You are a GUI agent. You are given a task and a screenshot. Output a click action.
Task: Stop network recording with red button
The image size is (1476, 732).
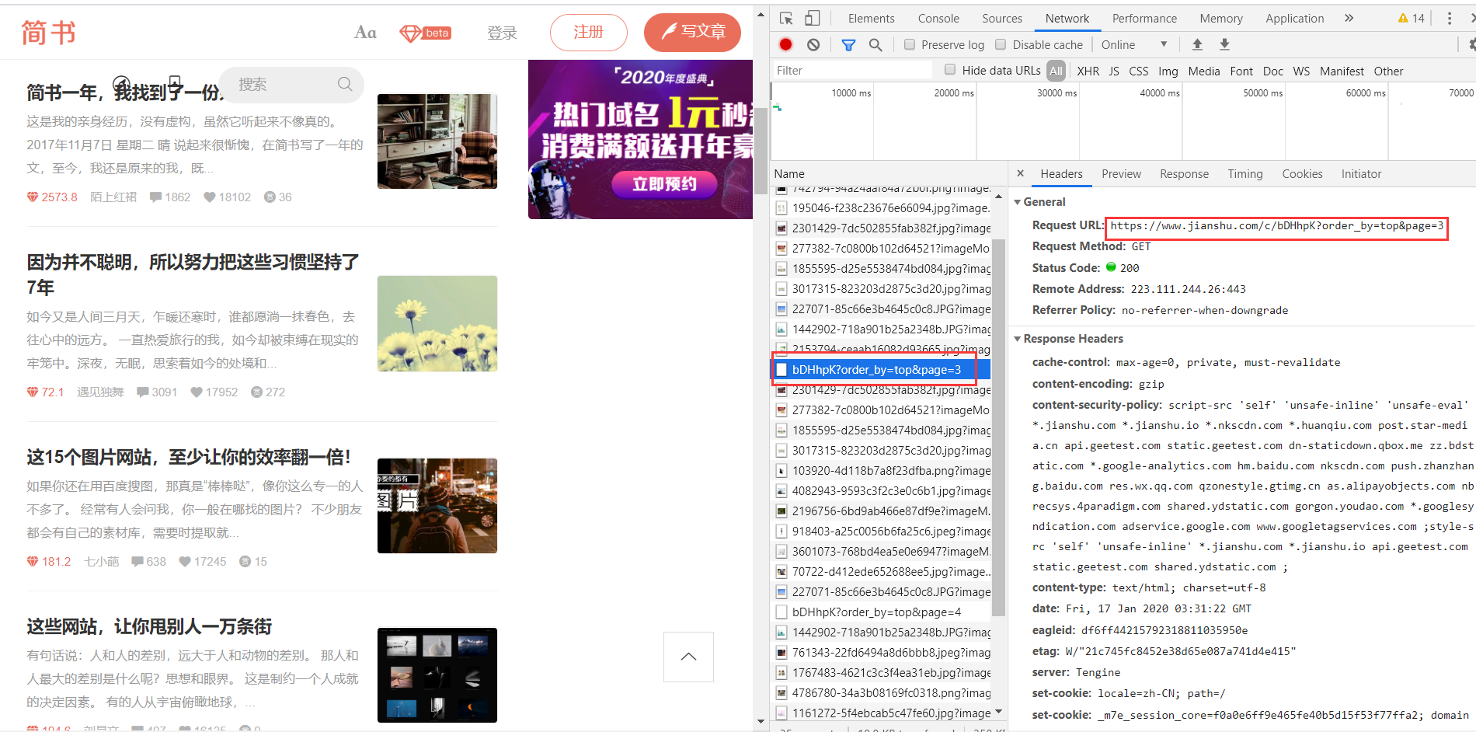786,44
